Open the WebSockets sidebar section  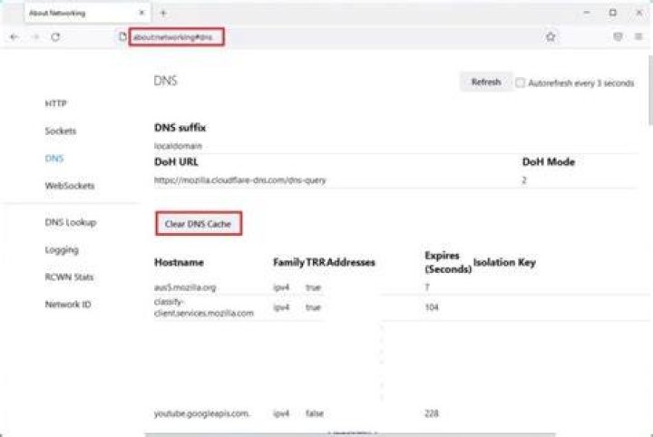pyautogui.click(x=70, y=186)
